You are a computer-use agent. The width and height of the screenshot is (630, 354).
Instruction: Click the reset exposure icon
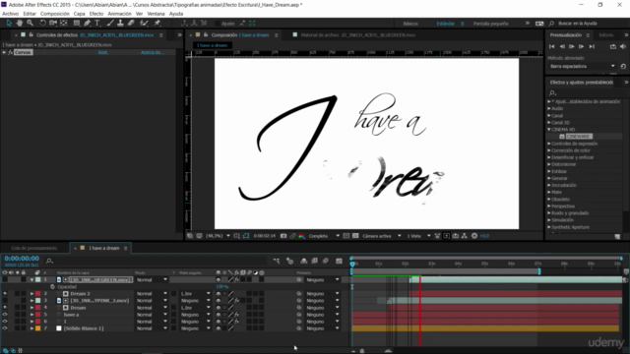click(x=474, y=236)
